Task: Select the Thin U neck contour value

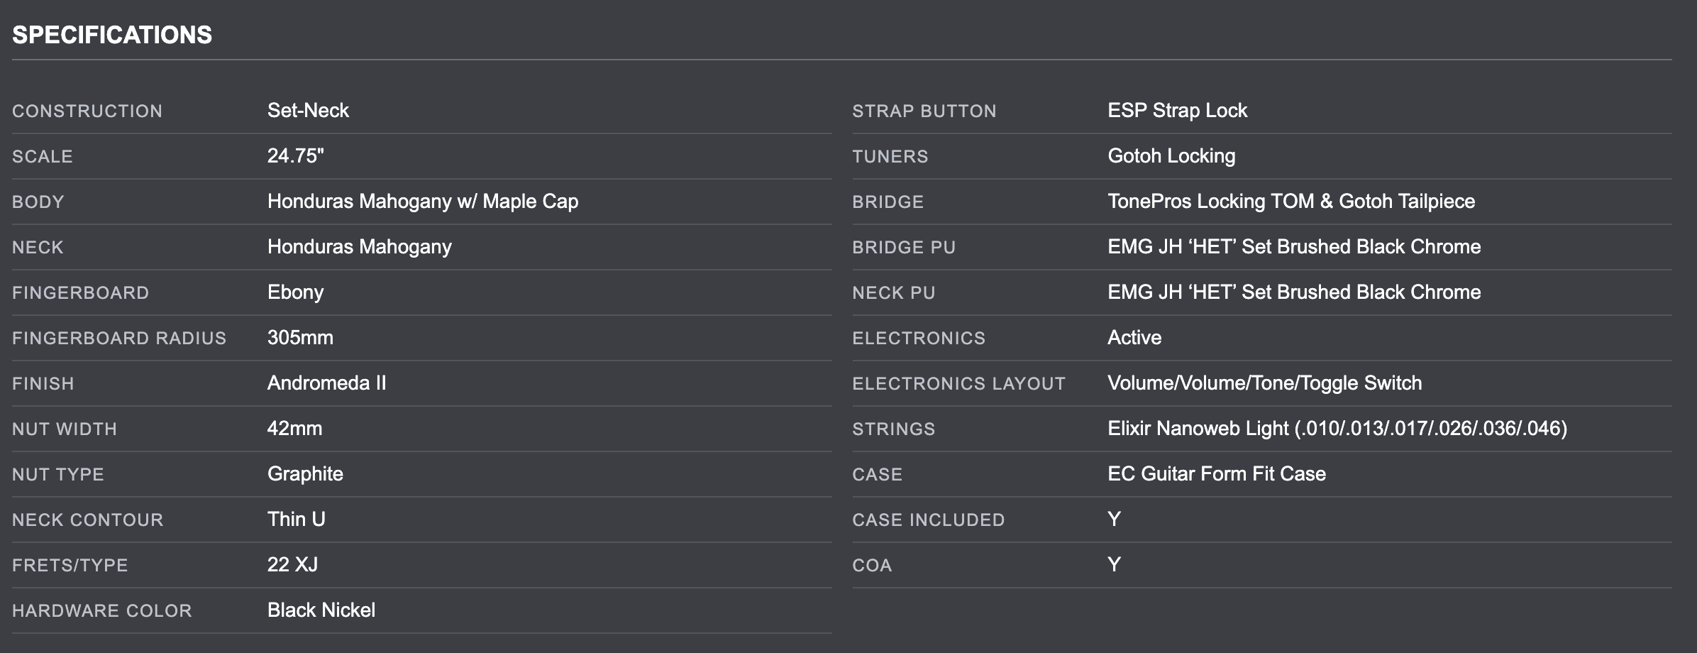Action: [296, 520]
